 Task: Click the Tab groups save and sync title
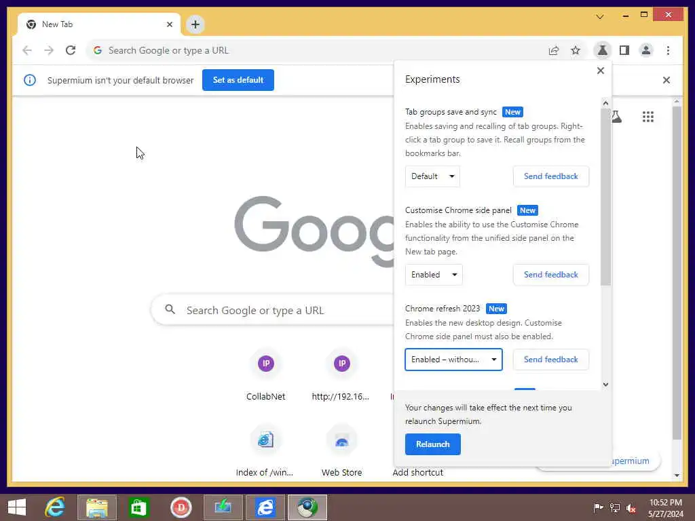coord(451,112)
